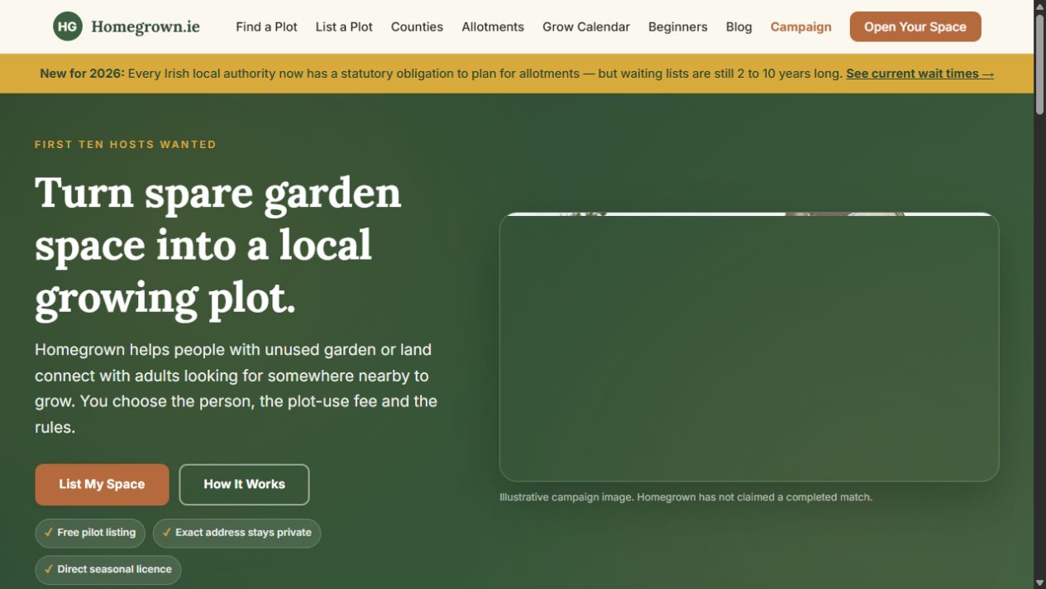Click the HG logo icon
This screenshot has width=1046, height=589.
click(x=68, y=26)
